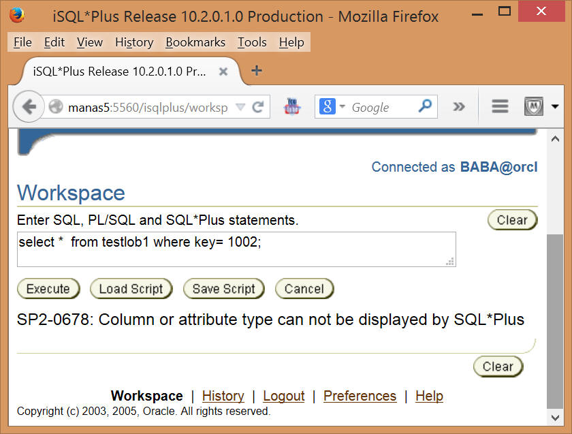Click the Firefox logo in title bar
This screenshot has width=572, height=434.
coord(16,16)
